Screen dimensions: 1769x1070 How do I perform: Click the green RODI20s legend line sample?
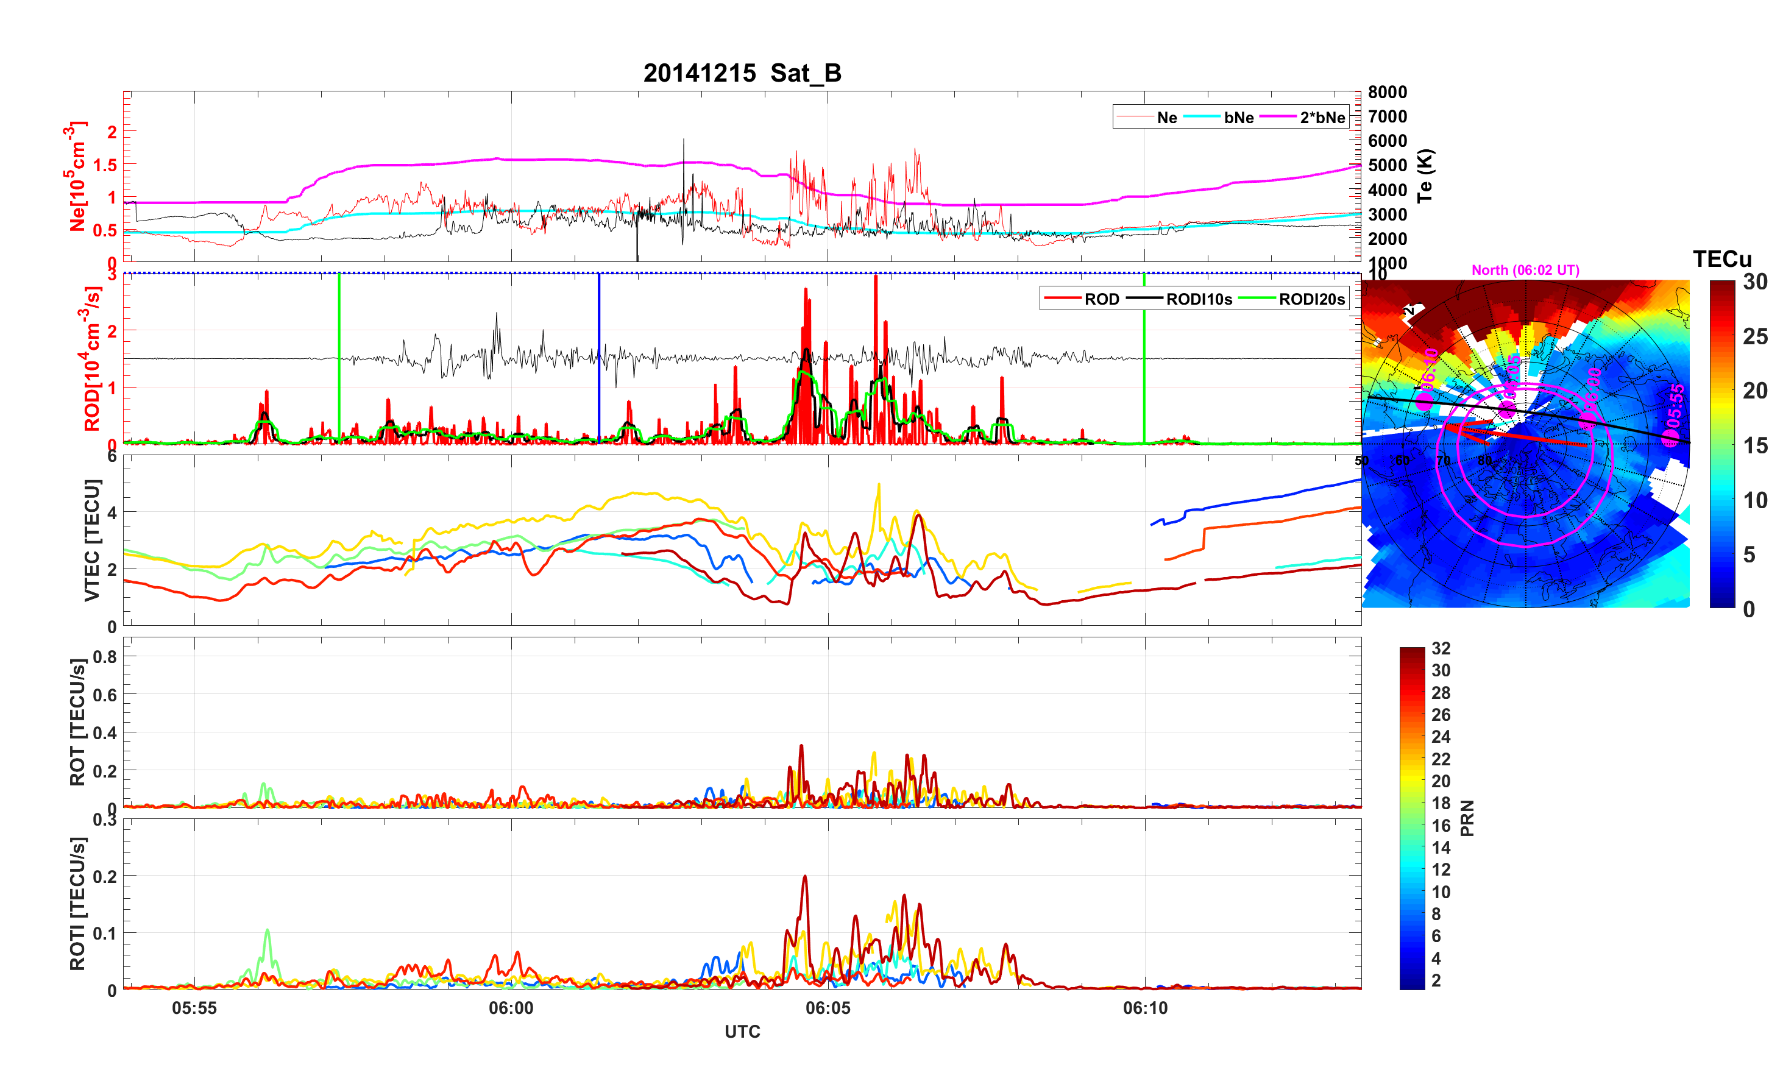(x=1257, y=299)
